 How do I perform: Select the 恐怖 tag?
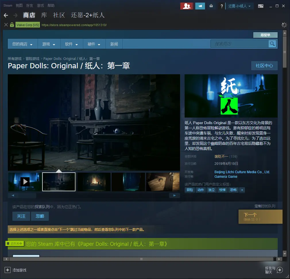pyautogui.click(x=233, y=190)
